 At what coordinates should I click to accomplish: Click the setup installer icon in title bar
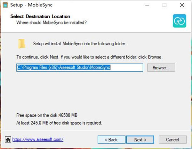5,5
